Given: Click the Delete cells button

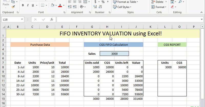Looking at the screenshot, I should [x=157, y=2].
